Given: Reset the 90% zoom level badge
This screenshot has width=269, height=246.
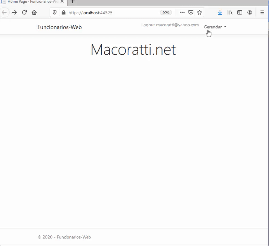Looking at the screenshot, I should (x=166, y=13).
